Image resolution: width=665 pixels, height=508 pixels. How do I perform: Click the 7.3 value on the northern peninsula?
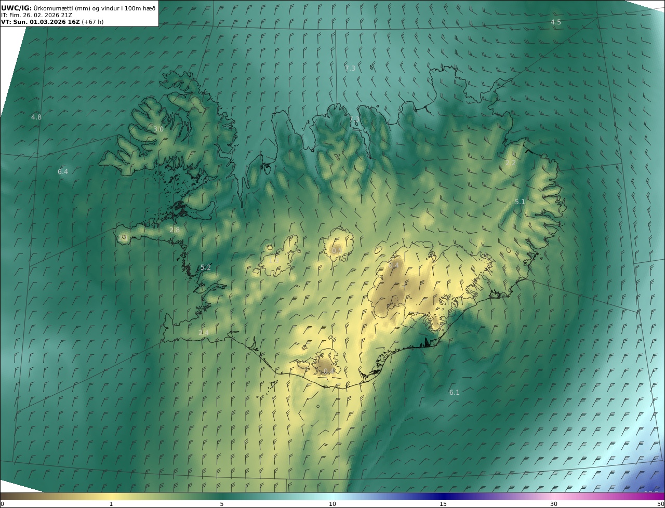(354, 119)
